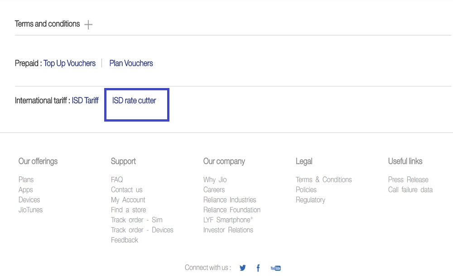Screen dimensions: 453x279
Task: Open Jio's Facebook page
Action: click(x=258, y=268)
